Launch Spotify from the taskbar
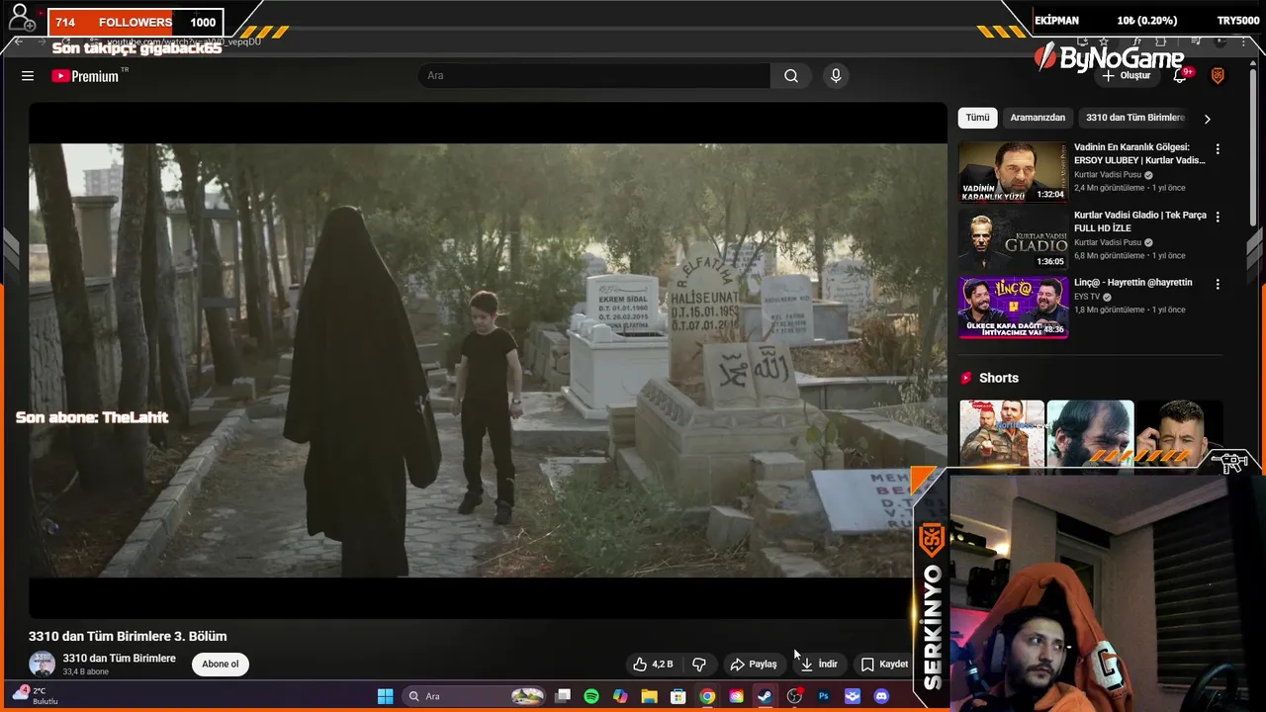The width and height of the screenshot is (1266, 712). (x=591, y=696)
